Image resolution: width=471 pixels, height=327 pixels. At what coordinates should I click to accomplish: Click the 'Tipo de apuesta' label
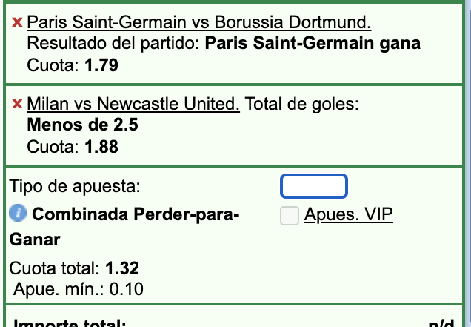point(73,186)
